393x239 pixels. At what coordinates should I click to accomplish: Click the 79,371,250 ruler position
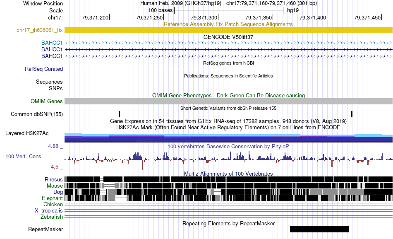coord(150,17)
